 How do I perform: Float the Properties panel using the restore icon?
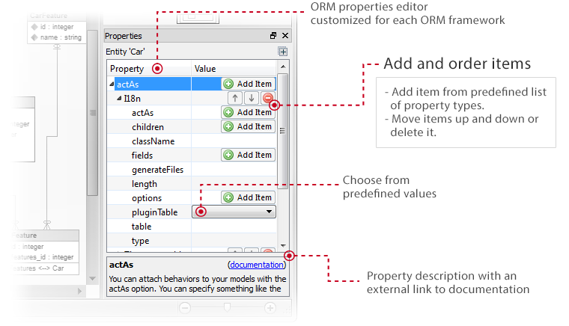tap(273, 36)
